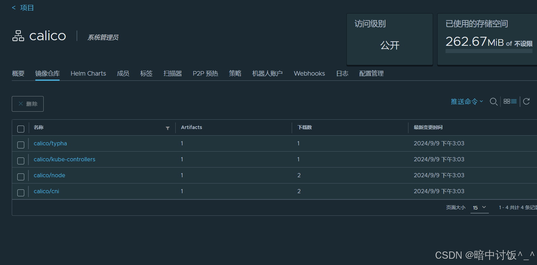Go back to the 项目 list
The image size is (537, 265).
[x=23, y=8]
